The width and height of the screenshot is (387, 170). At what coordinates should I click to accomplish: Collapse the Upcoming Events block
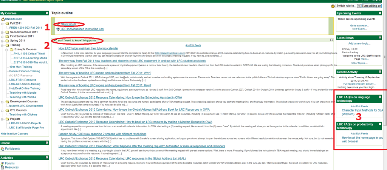(x=382, y=13)
